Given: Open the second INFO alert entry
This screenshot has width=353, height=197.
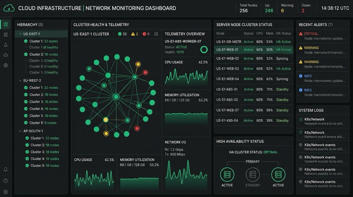Looking at the screenshot, I should coord(322,92).
